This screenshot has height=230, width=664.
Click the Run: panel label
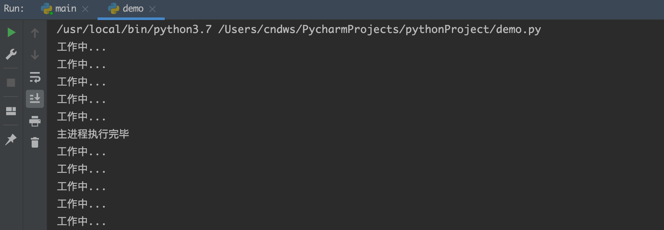point(14,8)
